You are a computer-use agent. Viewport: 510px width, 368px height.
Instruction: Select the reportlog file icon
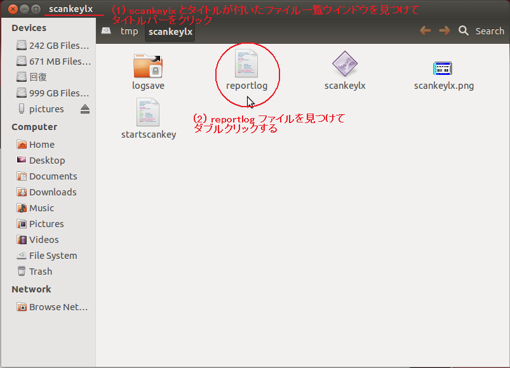point(246,63)
